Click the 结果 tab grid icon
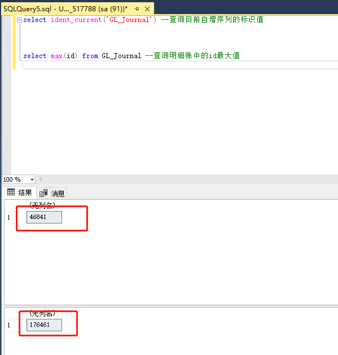This screenshot has width=338, height=355. coord(11,192)
